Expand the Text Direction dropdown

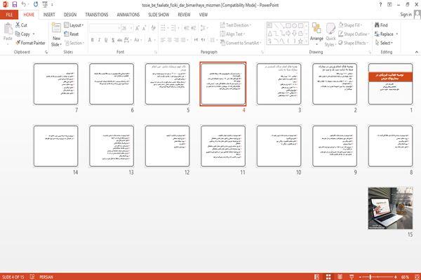[236, 25]
